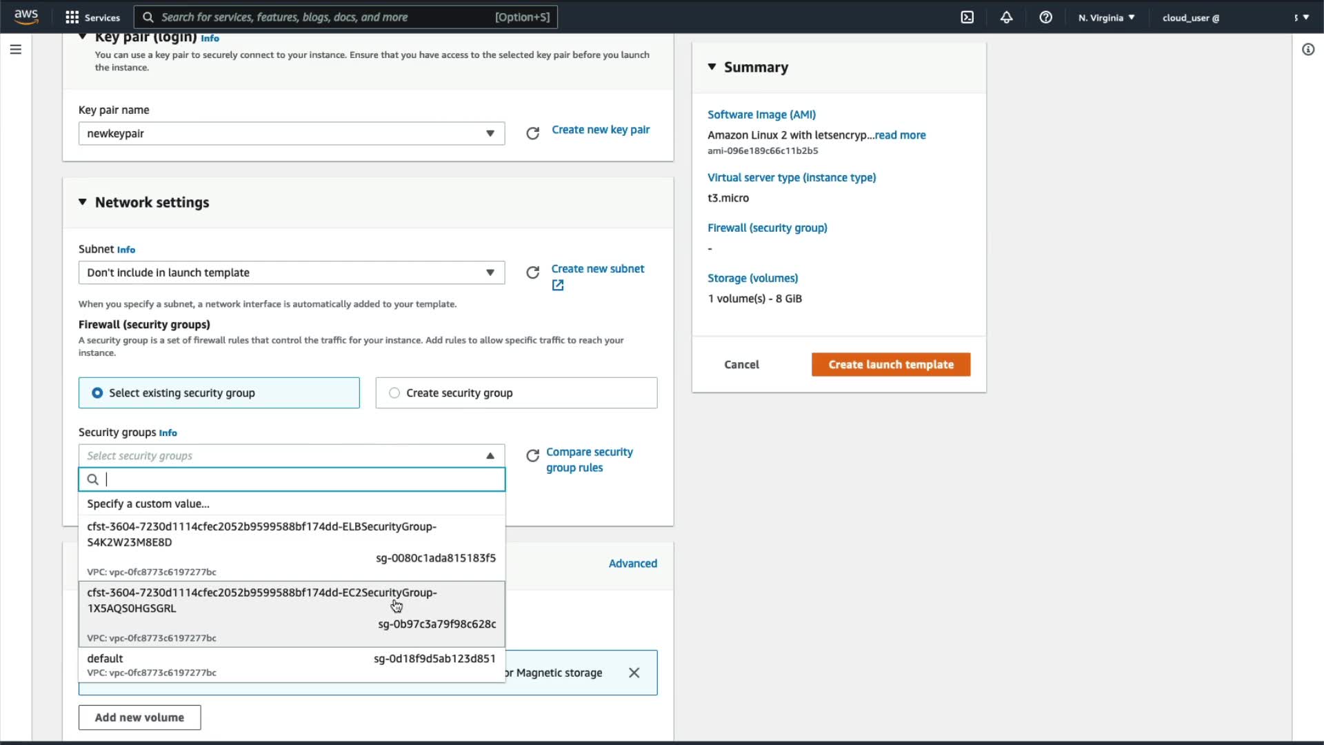Open AWS CloudShell terminal icon
The width and height of the screenshot is (1324, 745).
point(967,17)
